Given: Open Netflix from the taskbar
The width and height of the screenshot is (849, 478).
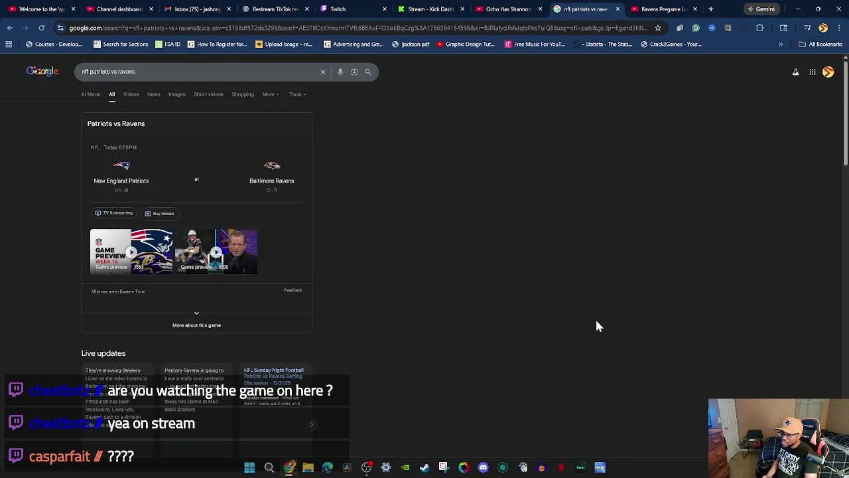Looking at the screenshot, I should point(561,467).
